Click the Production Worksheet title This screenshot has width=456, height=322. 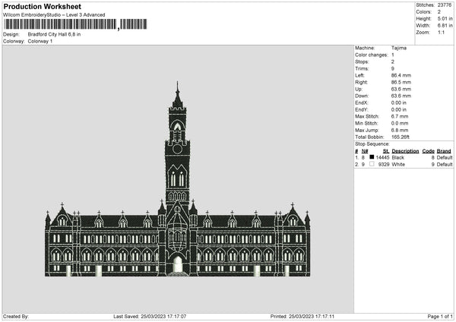coord(42,6)
